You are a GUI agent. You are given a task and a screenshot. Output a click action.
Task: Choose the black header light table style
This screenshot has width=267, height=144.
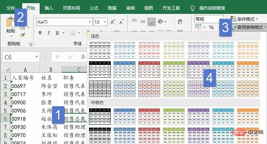pyautogui.click(x=100, y=70)
